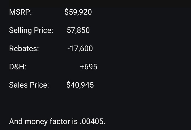Click the MSRP label
Image resolution: width=191 pixels, height=130 pixels.
(x=20, y=12)
